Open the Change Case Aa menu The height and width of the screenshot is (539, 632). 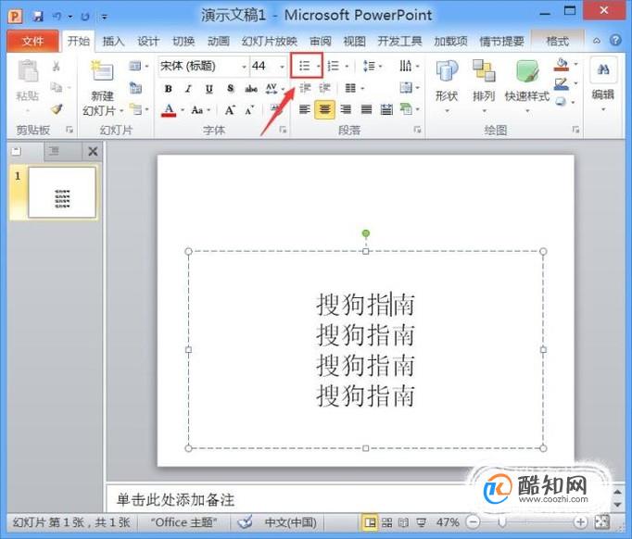201,109
